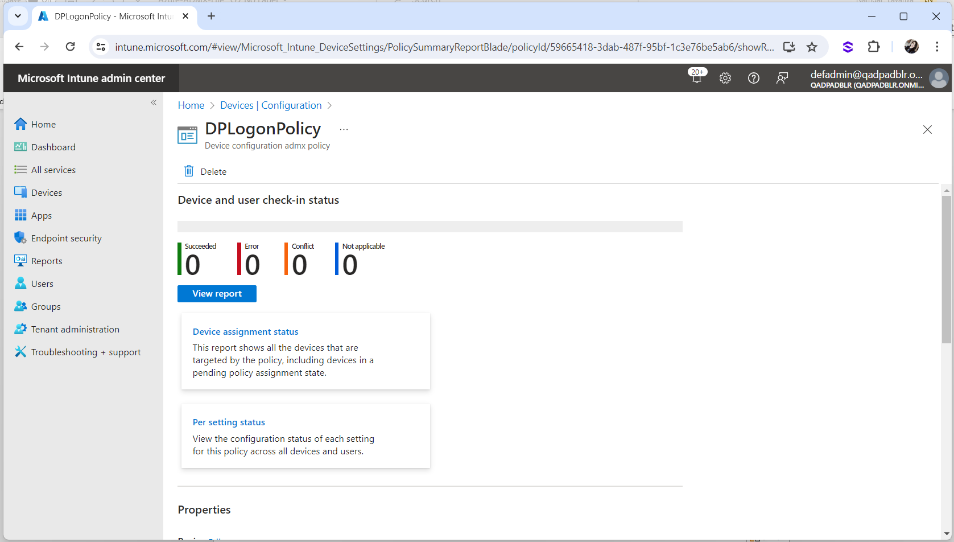
Task: Open Apps in the sidebar
Action: (x=33, y=215)
